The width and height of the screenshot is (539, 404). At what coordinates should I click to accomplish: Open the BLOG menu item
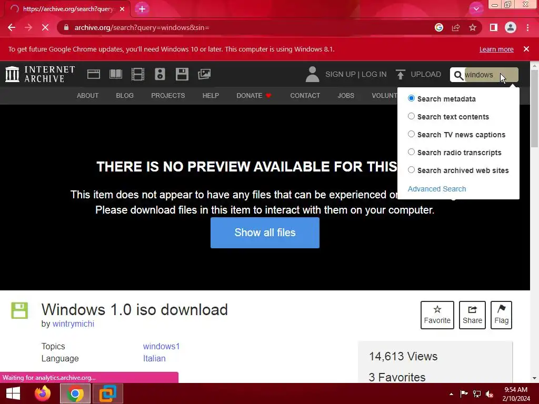(x=125, y=96)
